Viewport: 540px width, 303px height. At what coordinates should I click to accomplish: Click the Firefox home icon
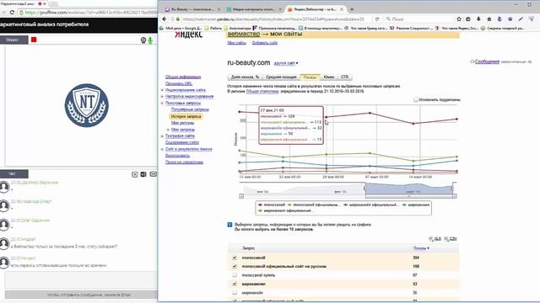(x=489, y=19)
